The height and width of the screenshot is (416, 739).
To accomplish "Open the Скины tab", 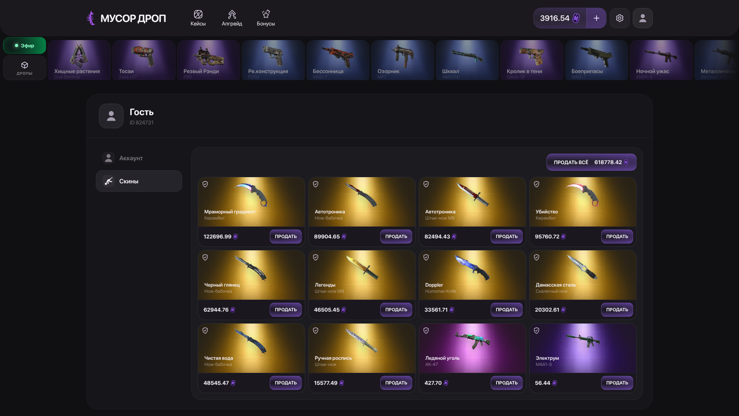I will 139,181.
